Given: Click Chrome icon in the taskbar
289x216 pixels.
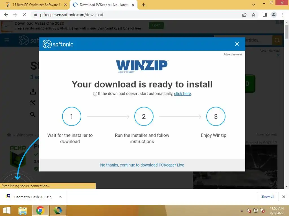Looking at the screenshot, I should pos(40,210).
